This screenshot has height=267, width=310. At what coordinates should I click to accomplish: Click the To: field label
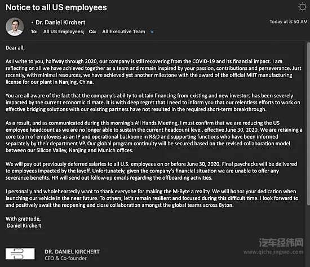pos(34,32)
